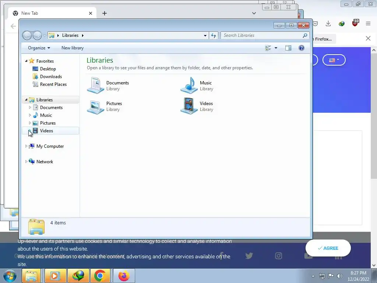377x283 pixels.
Task: Close the Chrome New Tab tab
Action: coord(91,13)
